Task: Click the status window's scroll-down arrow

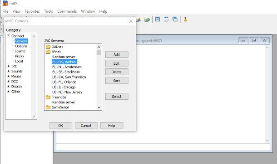Action: (267, 140)
